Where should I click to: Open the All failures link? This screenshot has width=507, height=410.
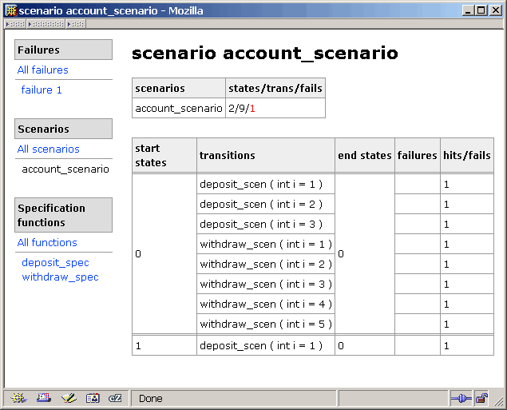click(42, 70)
